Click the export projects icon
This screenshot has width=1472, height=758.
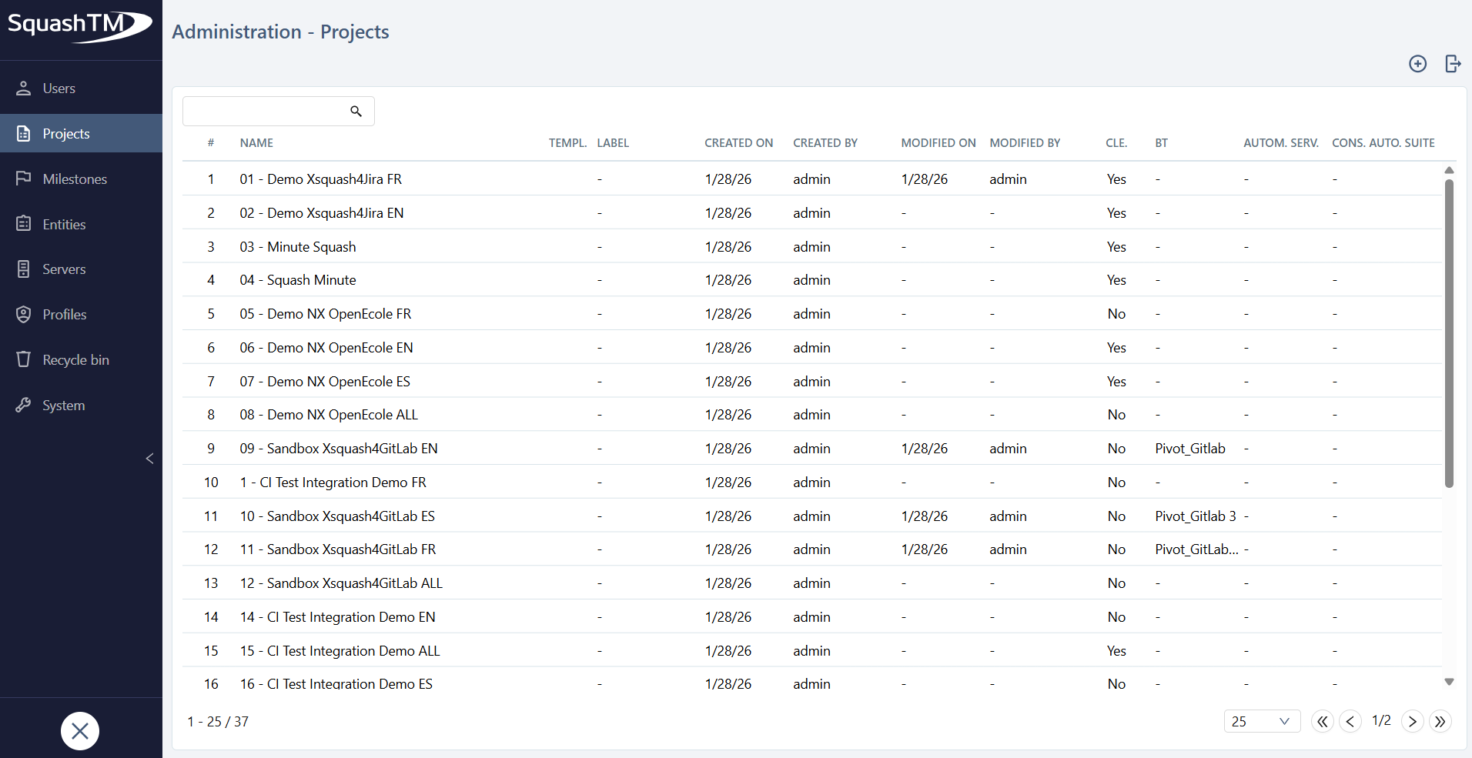point(1453,64)
